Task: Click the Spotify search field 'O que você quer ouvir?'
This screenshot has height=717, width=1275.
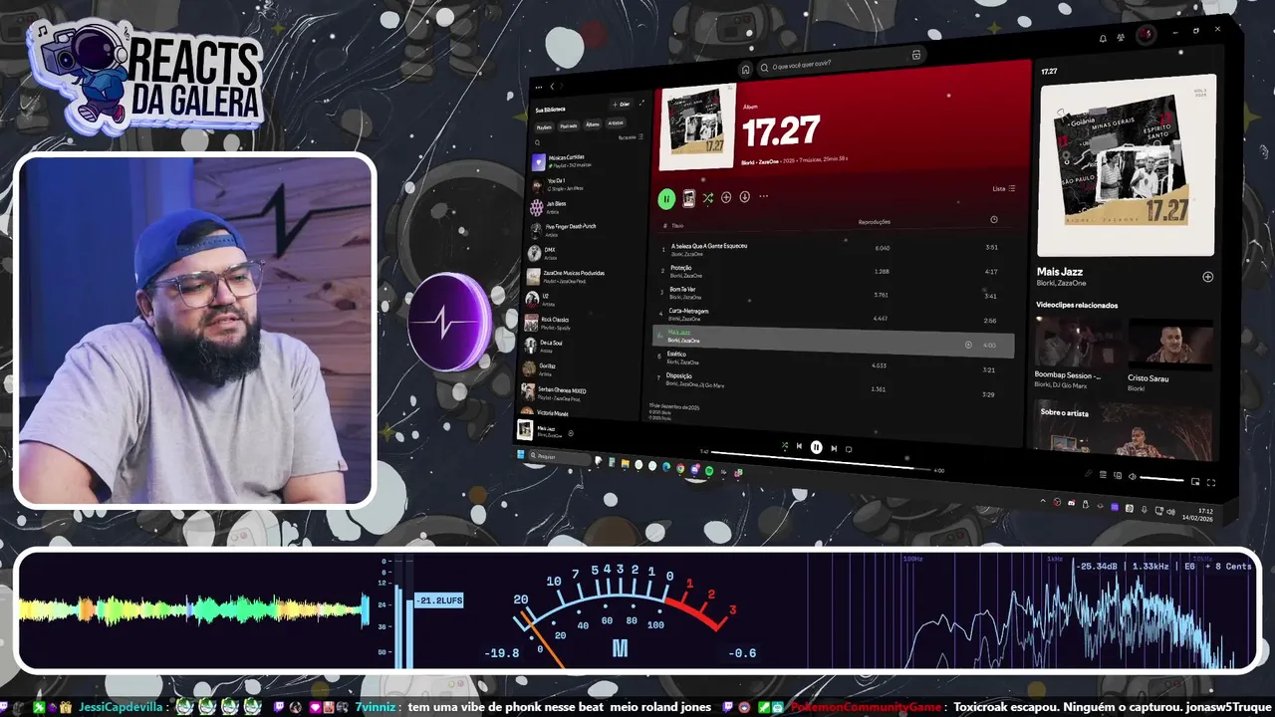Action: pyautogui.click(x=843, y=62)
